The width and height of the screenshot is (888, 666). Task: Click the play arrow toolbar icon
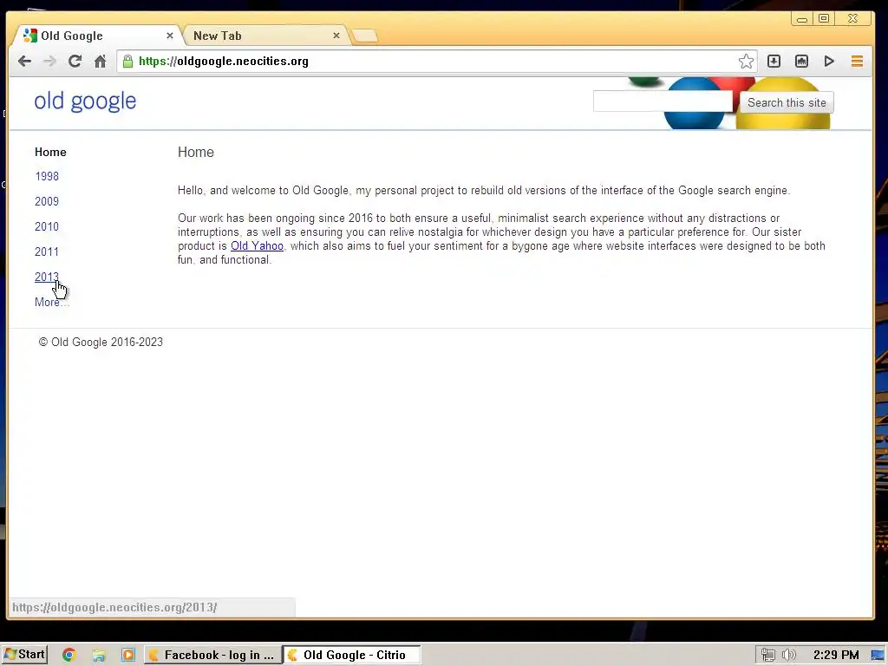(x=829, y=62)
